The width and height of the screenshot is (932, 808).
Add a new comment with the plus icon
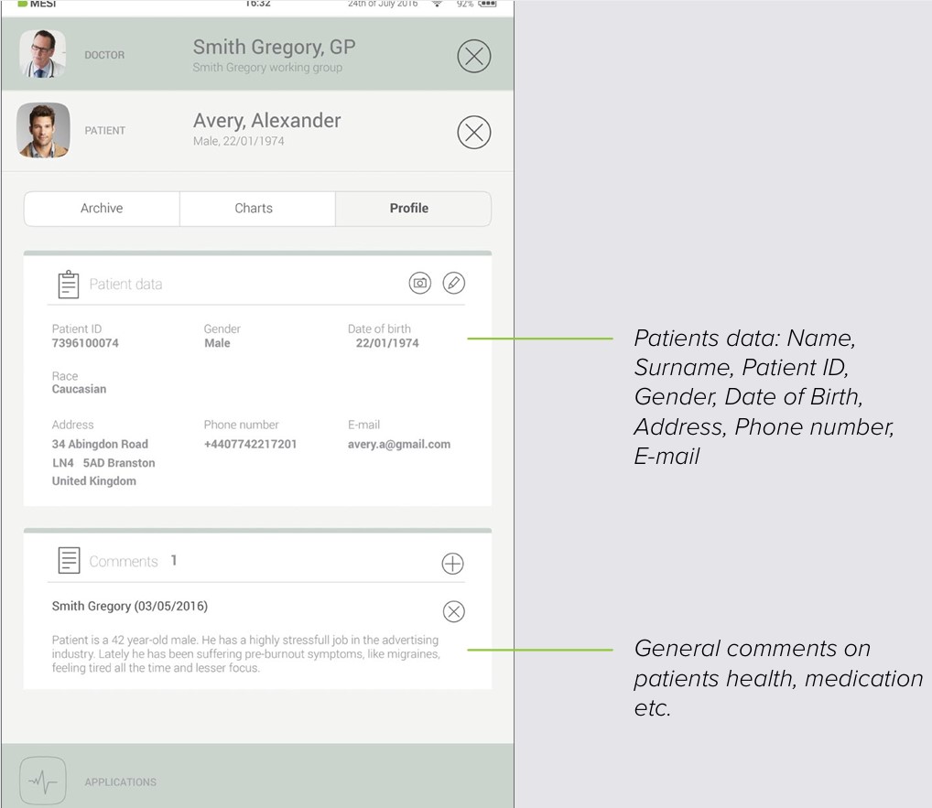point(452,563)
